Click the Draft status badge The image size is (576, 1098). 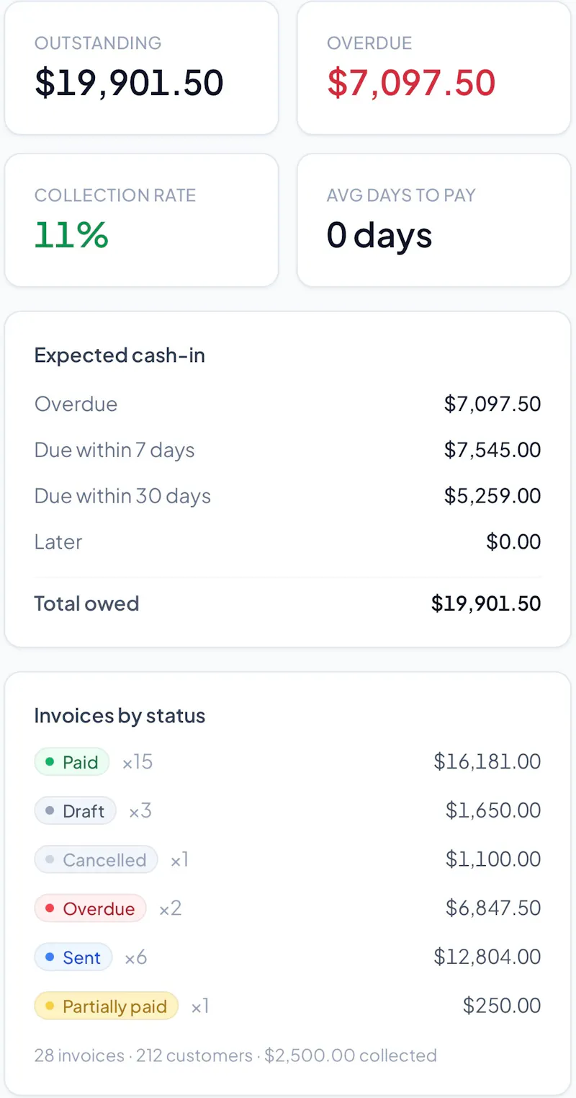tap(75, 811)
